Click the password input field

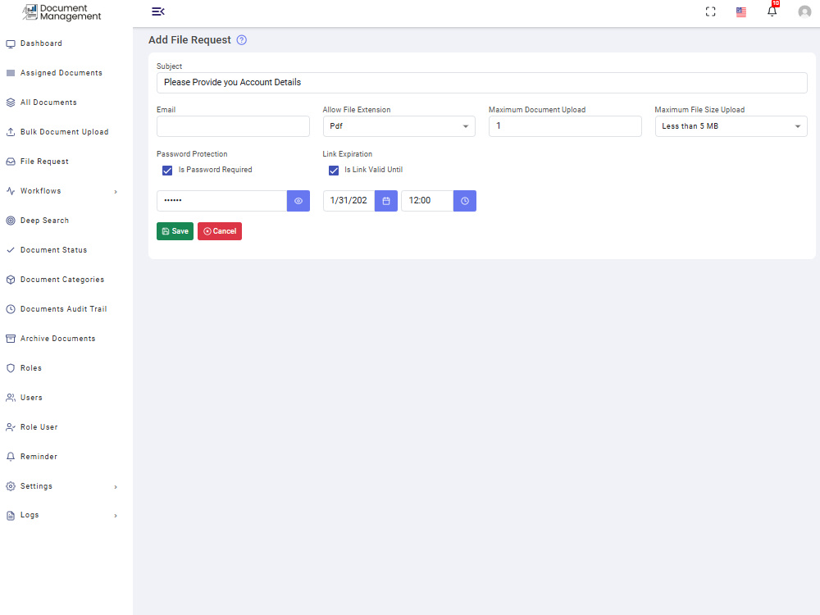[221, 201]
